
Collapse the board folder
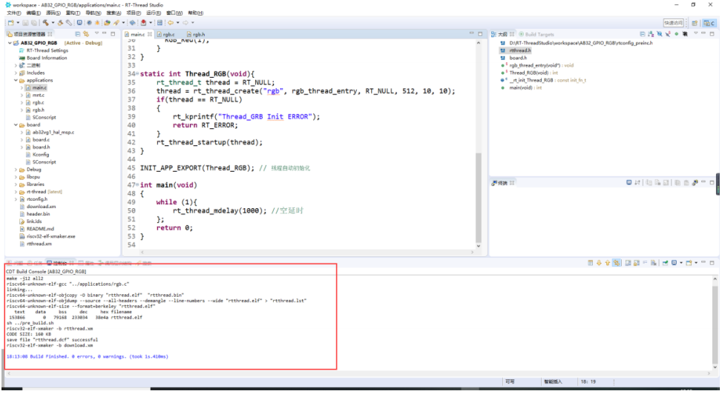click(x=16, y=124)
